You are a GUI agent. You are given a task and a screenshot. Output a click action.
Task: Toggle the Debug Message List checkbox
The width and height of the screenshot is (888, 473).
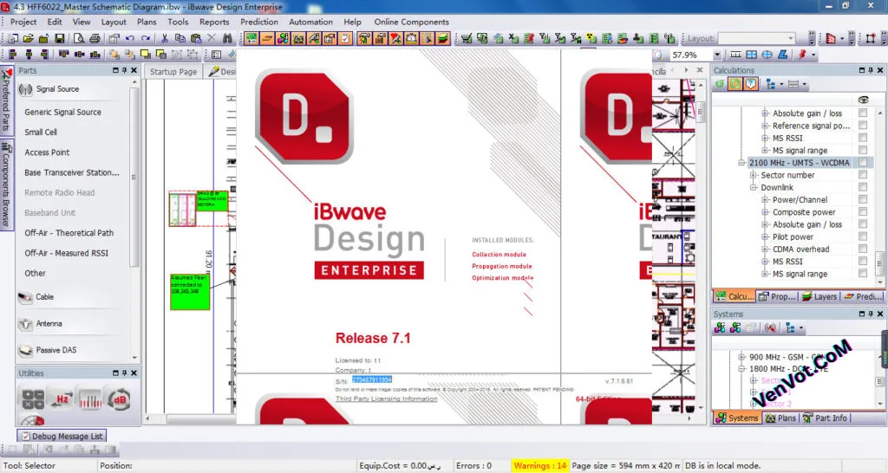point(25,437)
